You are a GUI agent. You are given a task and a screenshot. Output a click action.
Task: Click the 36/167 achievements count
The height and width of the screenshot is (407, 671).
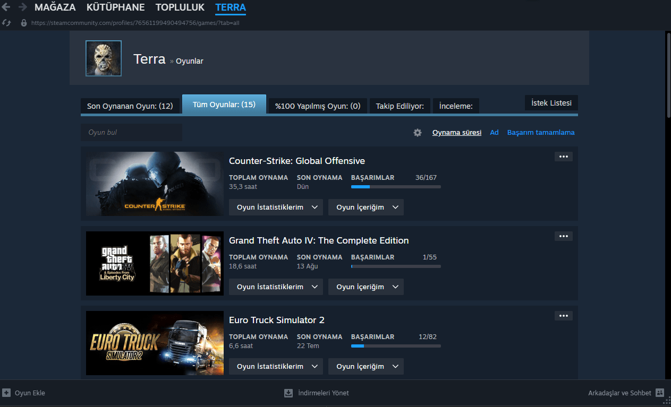426,178
